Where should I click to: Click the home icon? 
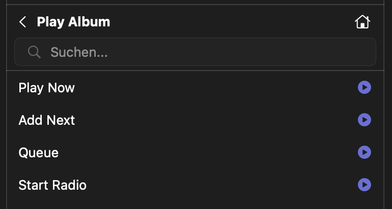(x=362, y=22)
